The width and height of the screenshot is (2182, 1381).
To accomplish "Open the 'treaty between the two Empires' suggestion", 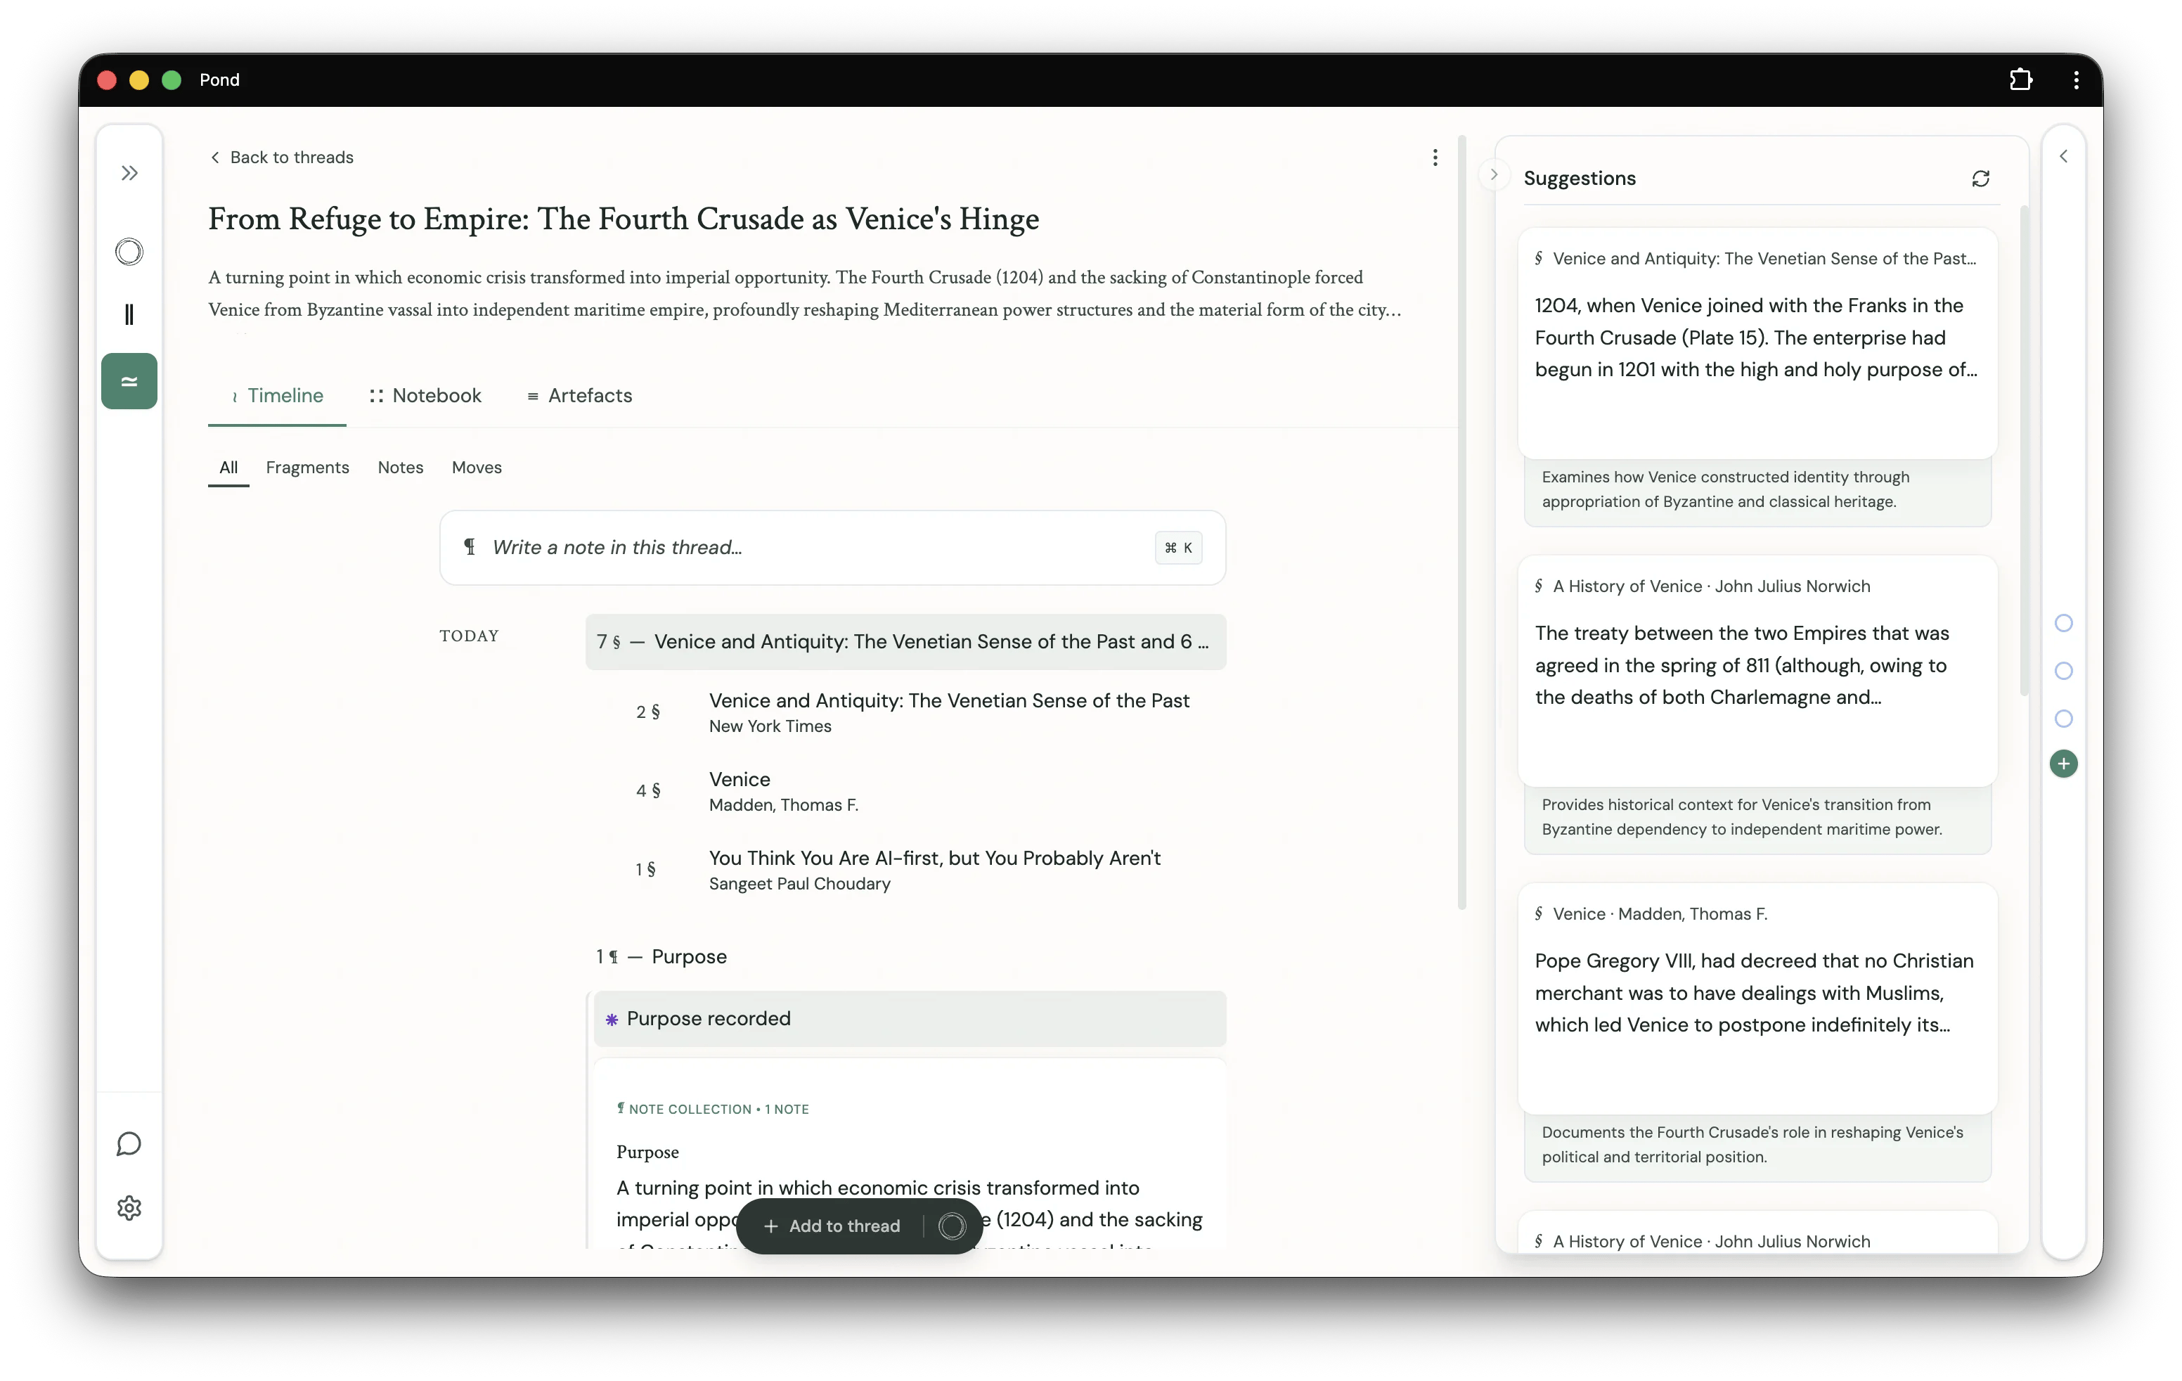I will (x=1757, y=671).
